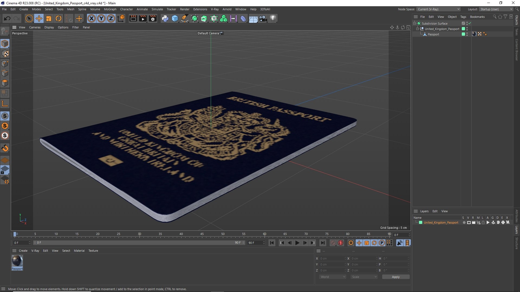Add a Light object
520x292 pixels.
tap(273, 18)
